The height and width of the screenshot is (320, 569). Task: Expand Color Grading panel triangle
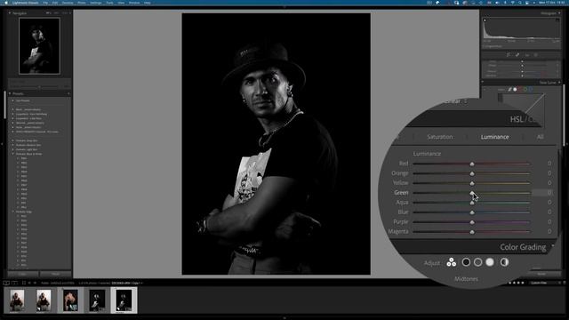(553, 246)
